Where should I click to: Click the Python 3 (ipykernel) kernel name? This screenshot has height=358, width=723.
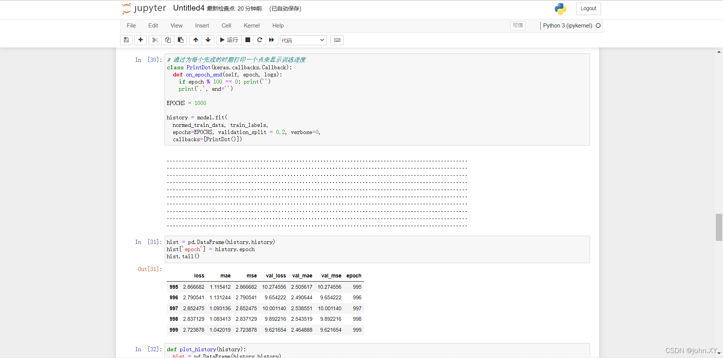(x=567, y=26)
